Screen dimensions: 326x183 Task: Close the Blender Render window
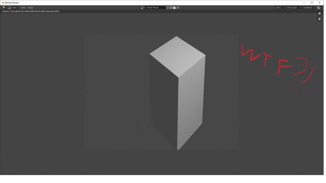click(319, 3)
